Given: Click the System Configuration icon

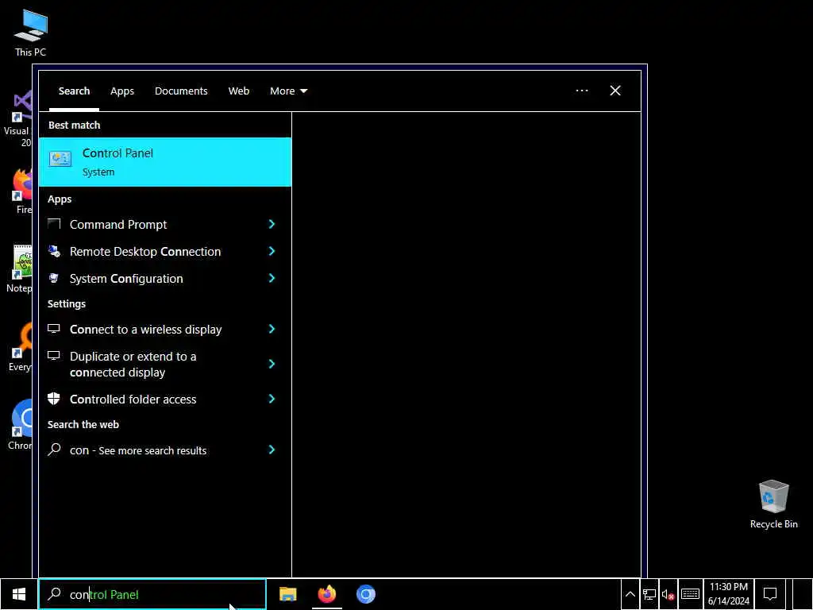Looking at the screenshot, I should pos(54,278).
